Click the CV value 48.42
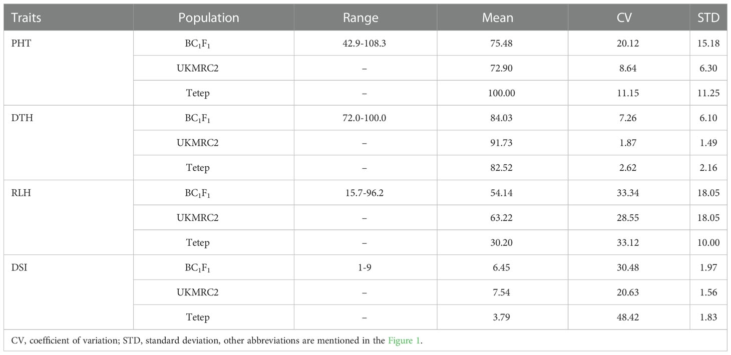The width and height of the screenshot is (731, 355). [628, 317]
